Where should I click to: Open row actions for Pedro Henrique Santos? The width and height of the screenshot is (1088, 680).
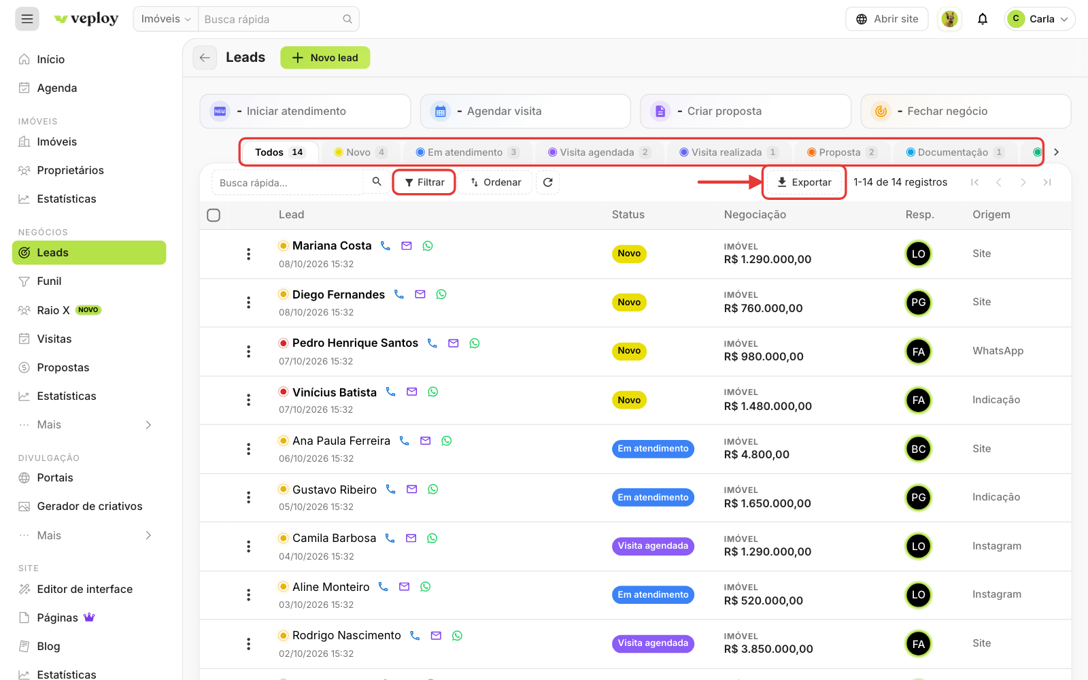[249, 352]
